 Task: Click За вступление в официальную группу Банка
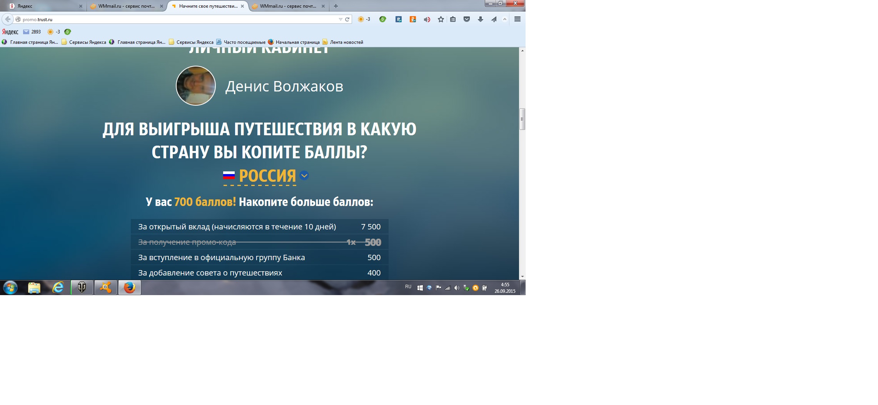[x=259, y=257]
